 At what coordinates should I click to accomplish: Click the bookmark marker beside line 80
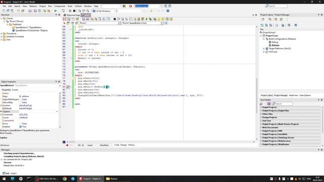[68, 87]
